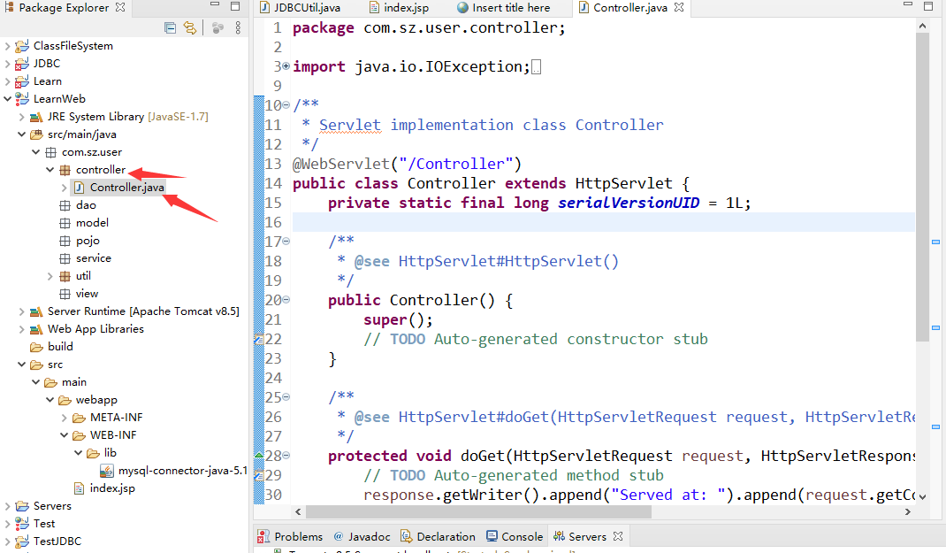This screenshot has width=946, height=553.
Task: Click editor horizontal scrollbar thumb
Action: point(478,512)
